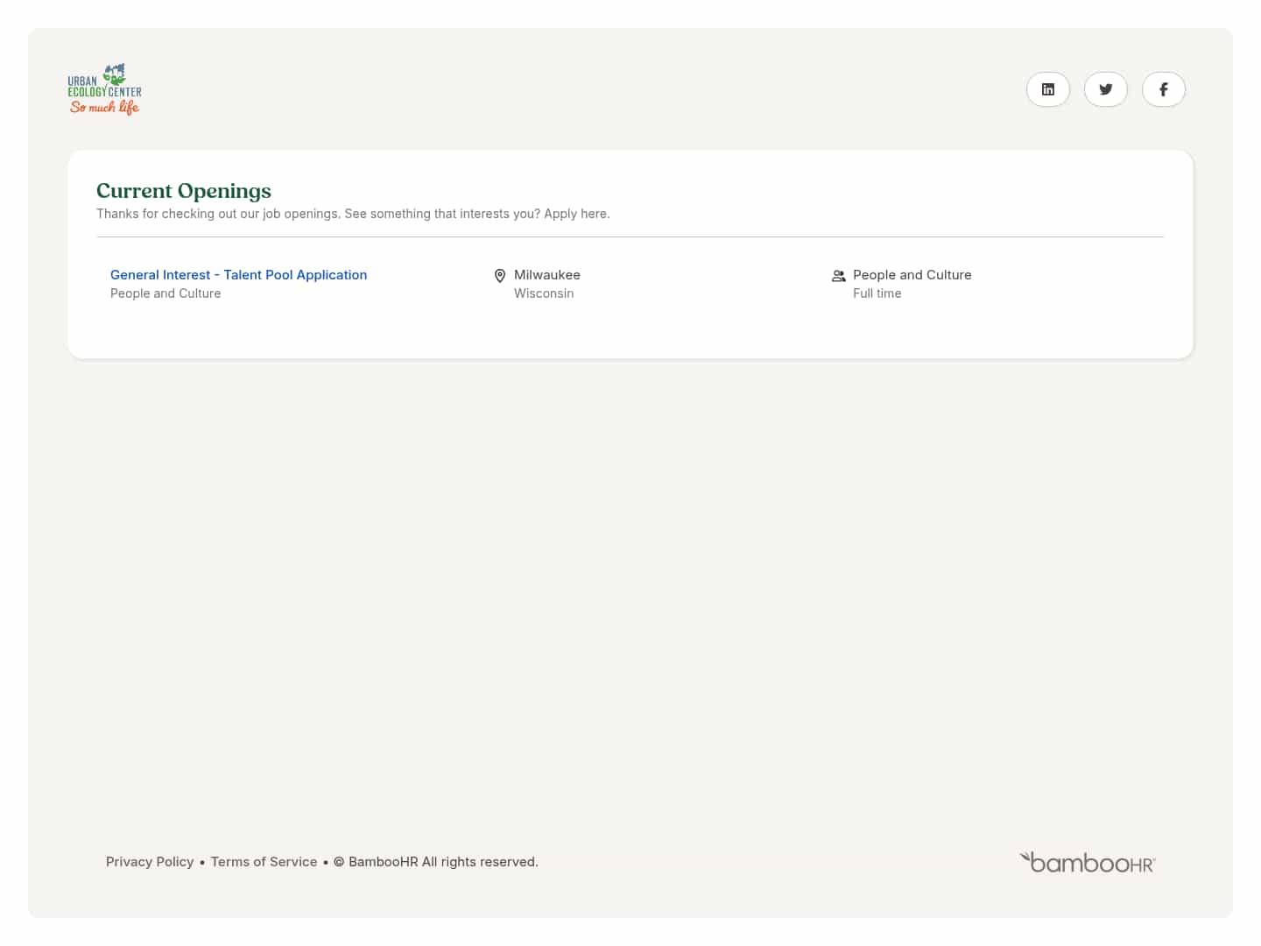Screen dimensions: 1261x946
Task: Select the Milwaukee location text
Action: (x=547, y=275)
